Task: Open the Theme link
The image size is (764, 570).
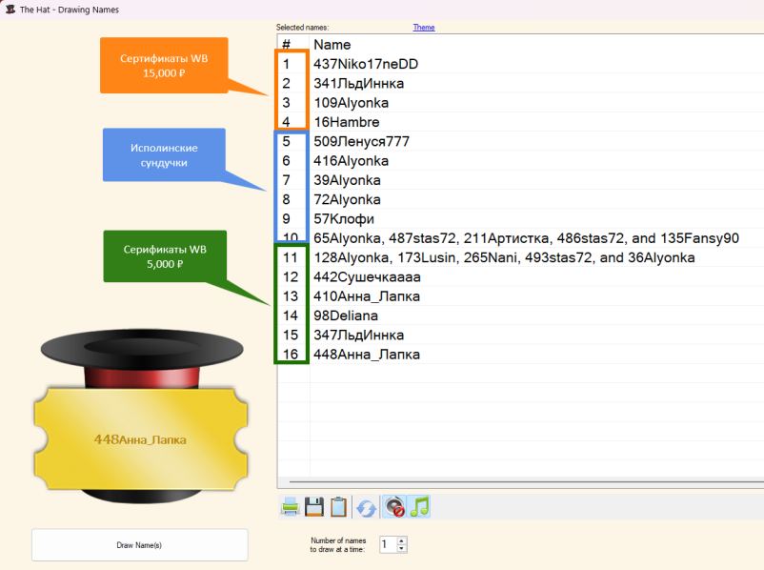Action: click(x=423, y=28)
